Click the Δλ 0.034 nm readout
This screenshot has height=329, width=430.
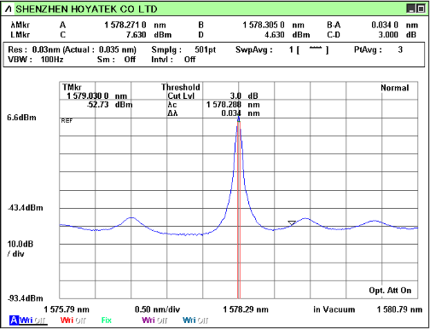click(x=213, y=113)
